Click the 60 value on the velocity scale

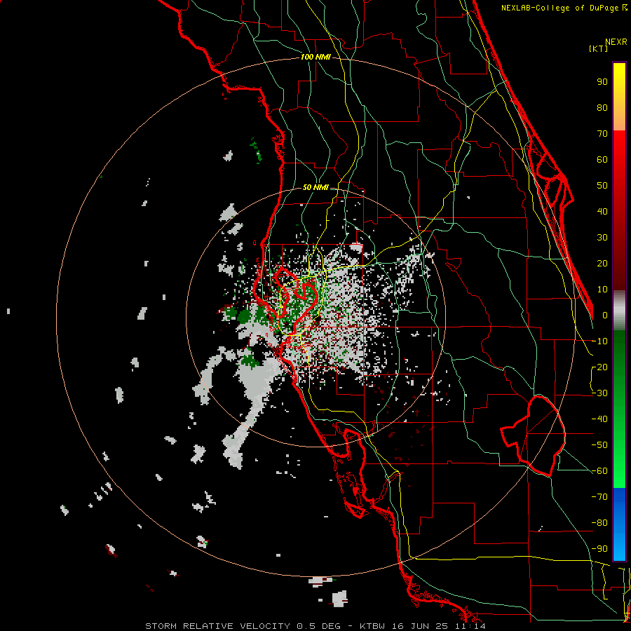(602, 159)
